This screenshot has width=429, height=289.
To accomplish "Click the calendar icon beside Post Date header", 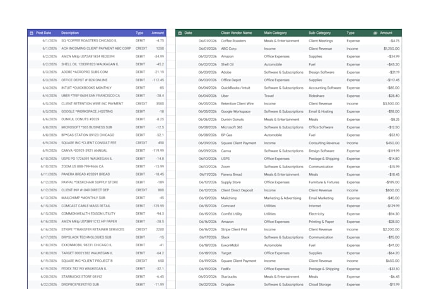I will point(32,33).
